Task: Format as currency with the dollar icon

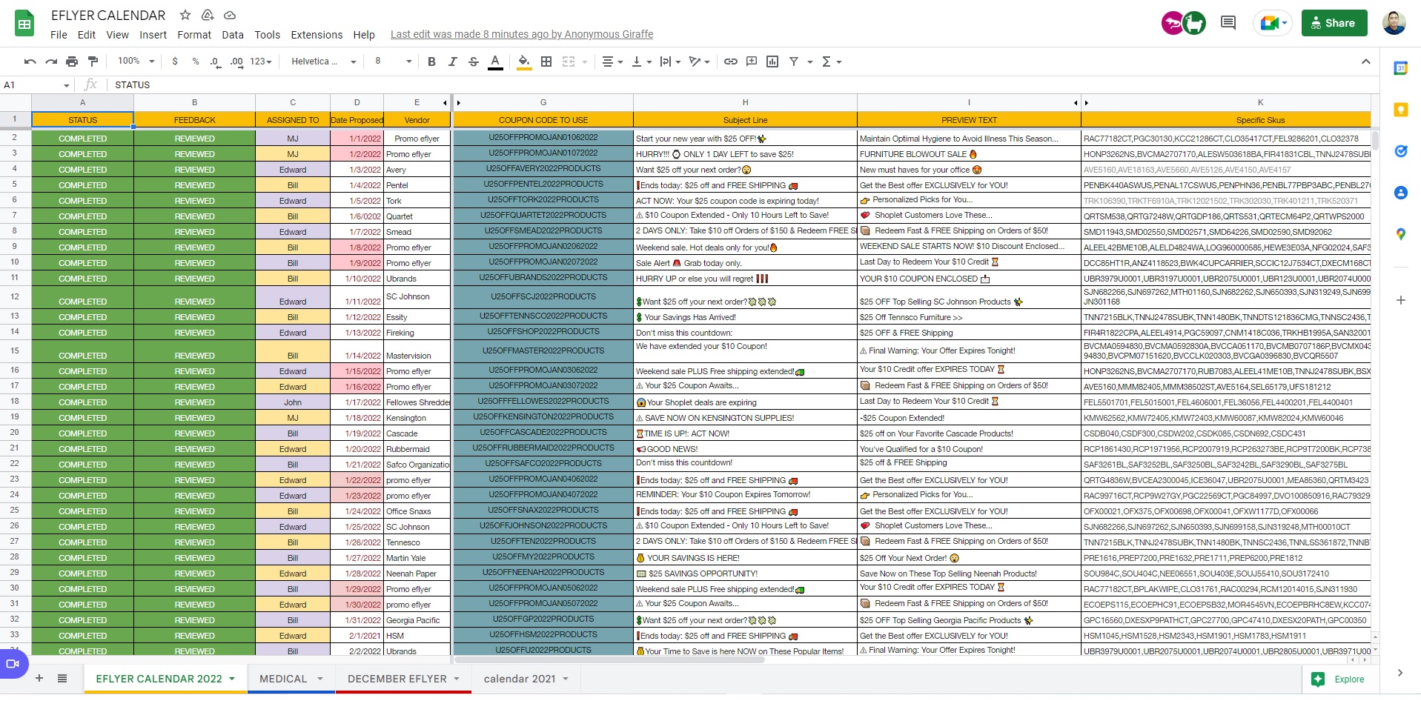Action: (x=175, y=62)
